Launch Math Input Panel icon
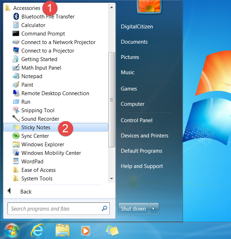The height and width of the screenshot is (239, 231). (x=16, y=67)
